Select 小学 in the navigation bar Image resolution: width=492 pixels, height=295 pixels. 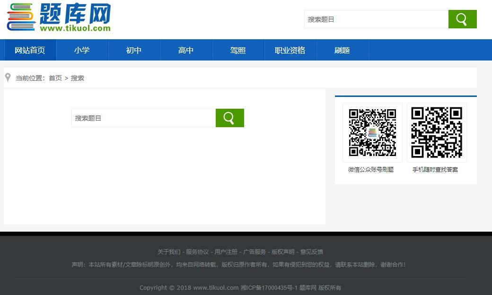pyautogui.click(x=82, y=50)
